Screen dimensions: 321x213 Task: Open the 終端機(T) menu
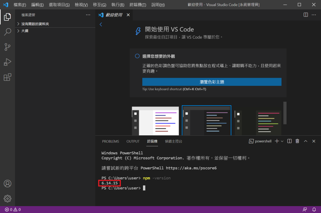(138, 5)
